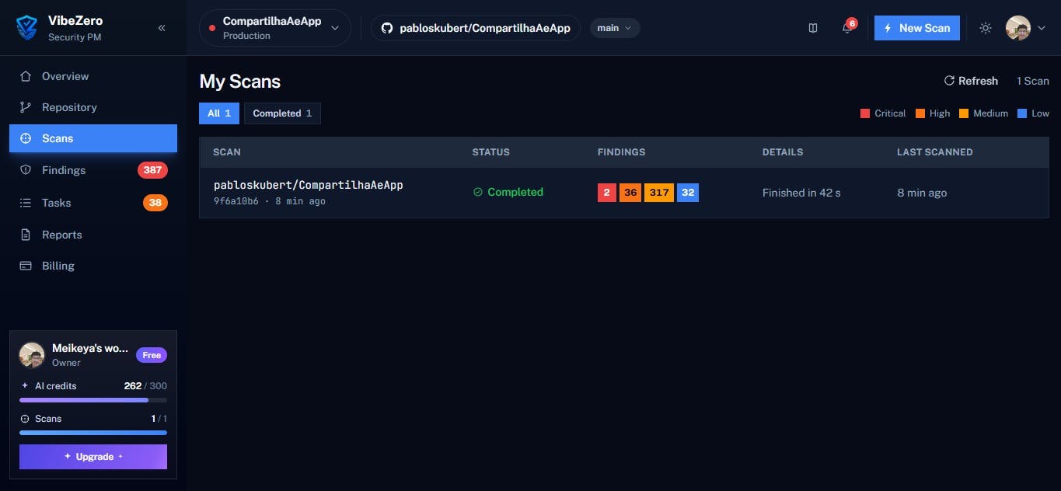Image resolution: width=1061 pixels, height=491 pixels.
Task: Click the STATUS column header
Action: coord(491,152)
